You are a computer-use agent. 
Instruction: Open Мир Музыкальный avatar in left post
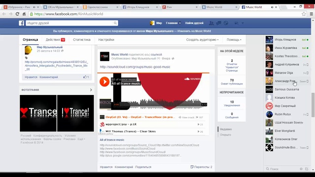click(x=29, y=50)
